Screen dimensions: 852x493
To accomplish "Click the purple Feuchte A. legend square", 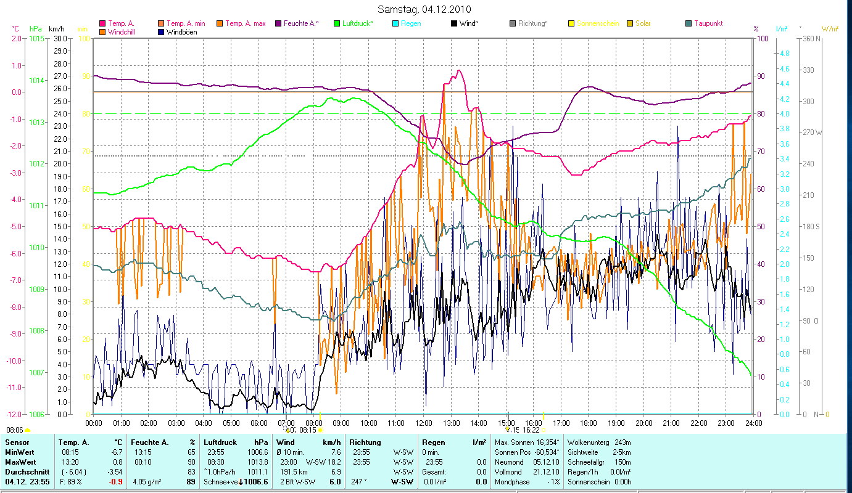I will 279,24.
